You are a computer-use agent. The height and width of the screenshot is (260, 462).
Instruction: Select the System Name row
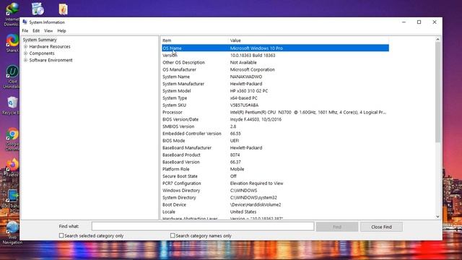click(x=275, y=77)
